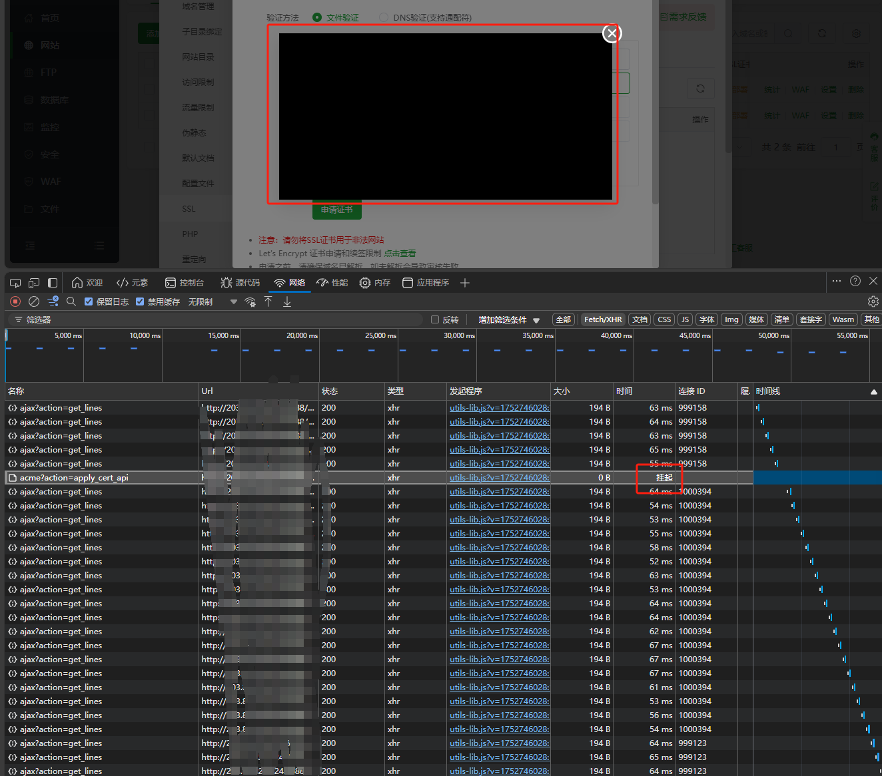This screenshot has width=882, height=776.
Task: Open 伪静态 in site settings menu
Action: click(194, 133)
